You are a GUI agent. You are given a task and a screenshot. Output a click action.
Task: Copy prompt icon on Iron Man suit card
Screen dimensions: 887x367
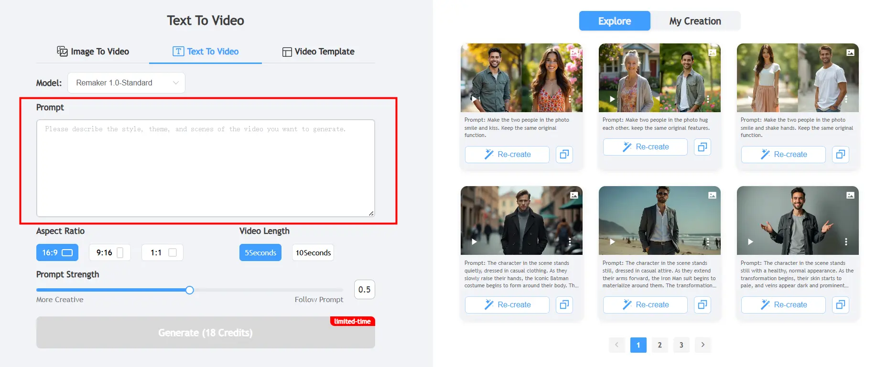coord(703,305)
